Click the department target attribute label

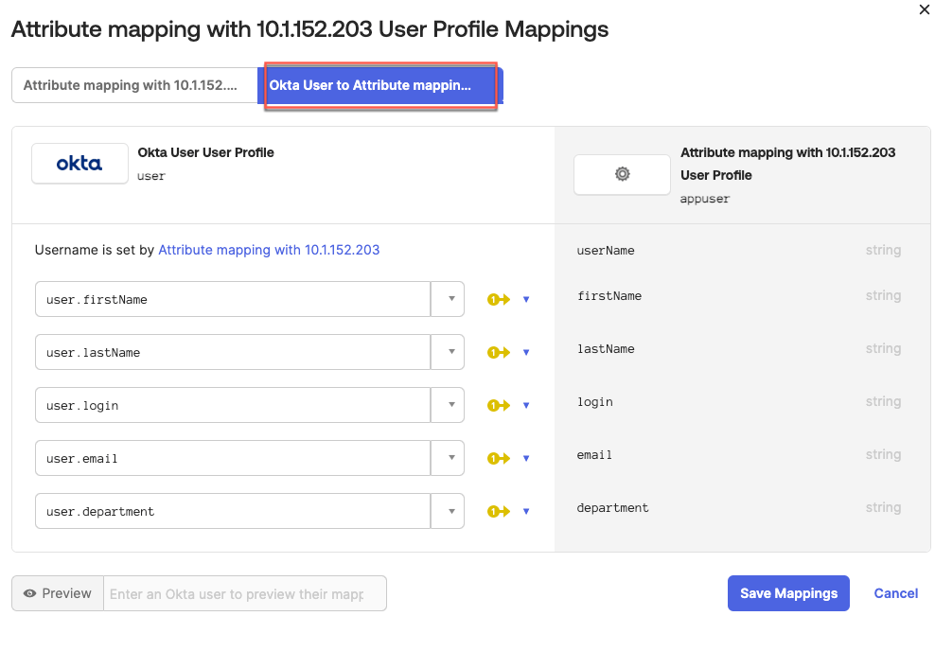[x=612, y=508]
